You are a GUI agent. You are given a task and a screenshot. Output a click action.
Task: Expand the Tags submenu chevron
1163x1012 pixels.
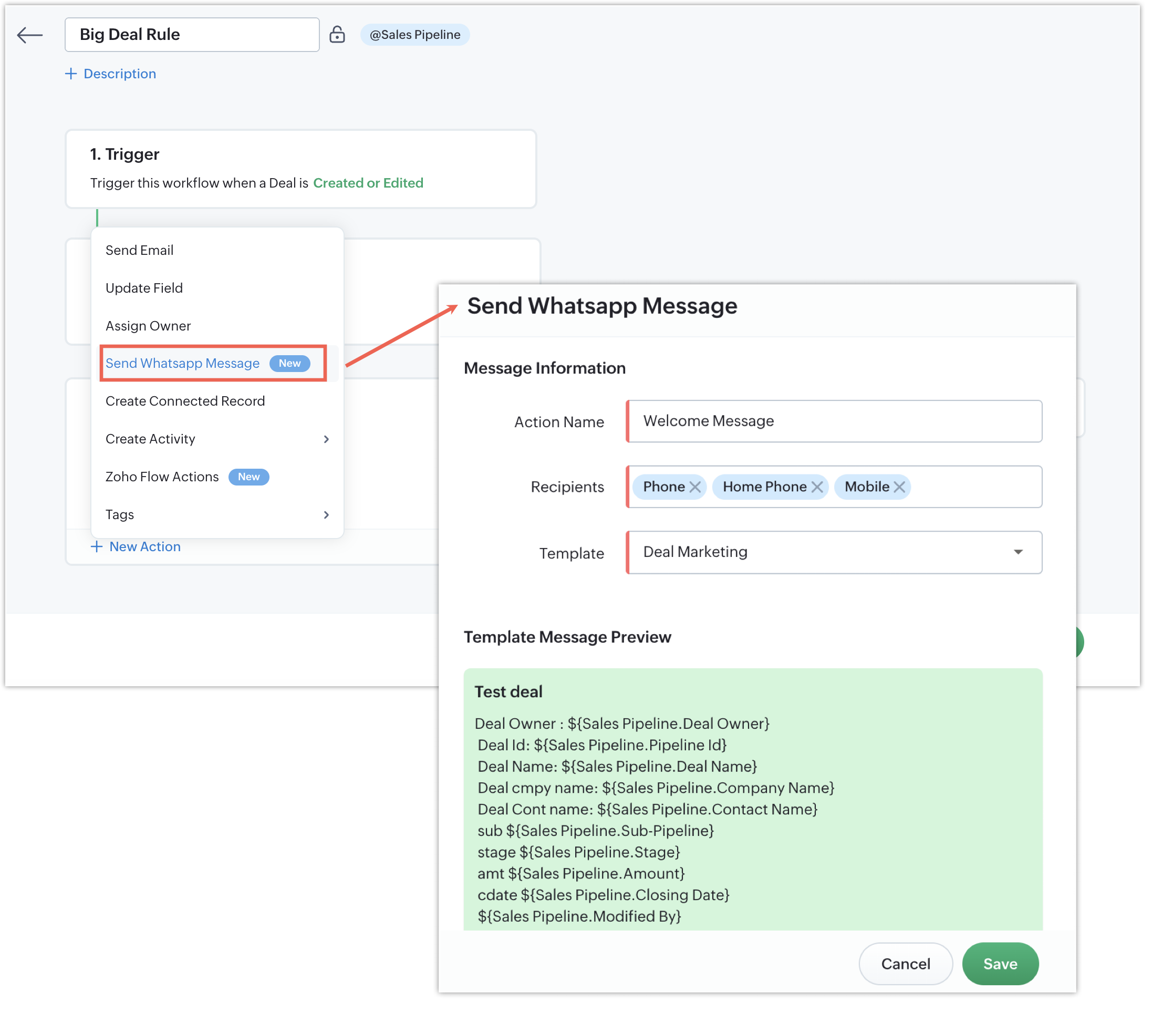point(326,514)
